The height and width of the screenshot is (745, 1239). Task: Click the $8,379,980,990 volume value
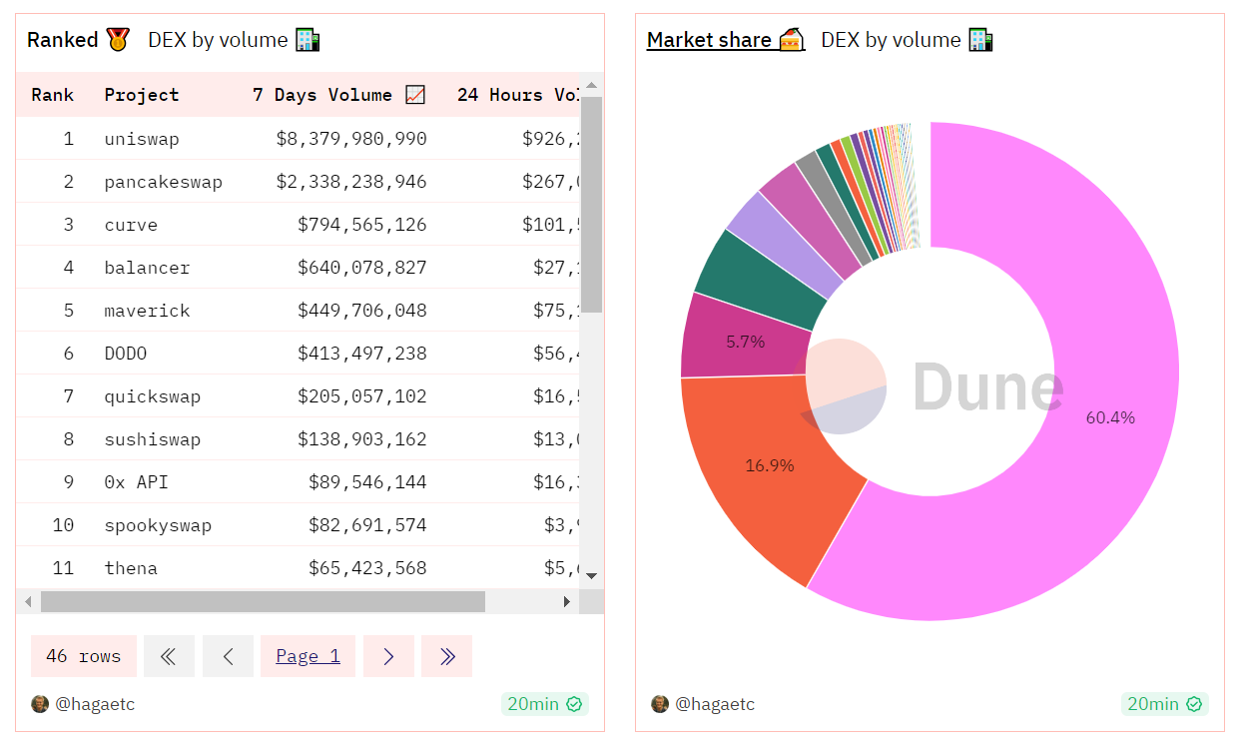click(351, 139)
